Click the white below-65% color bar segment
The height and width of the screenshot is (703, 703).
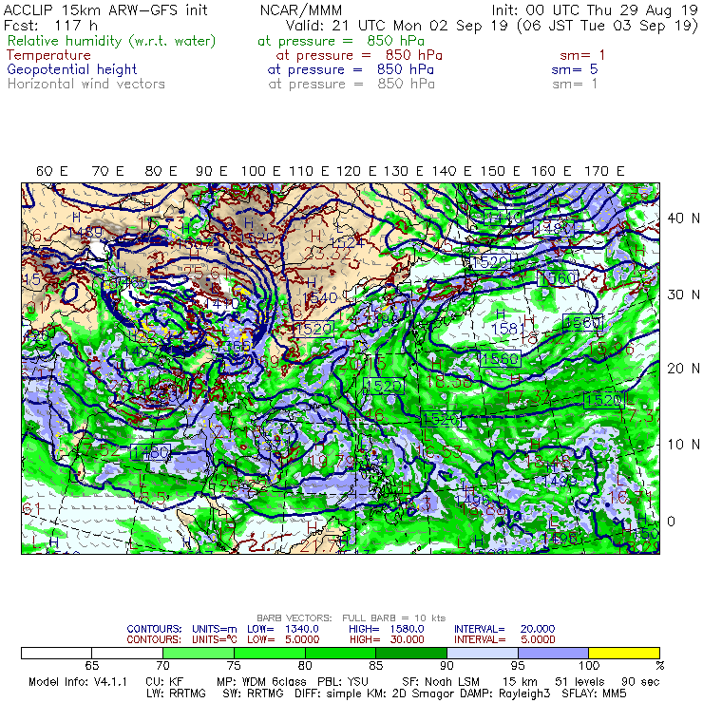[56, 653]
